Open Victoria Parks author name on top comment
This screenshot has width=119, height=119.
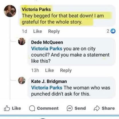click(x=36, y=9)
